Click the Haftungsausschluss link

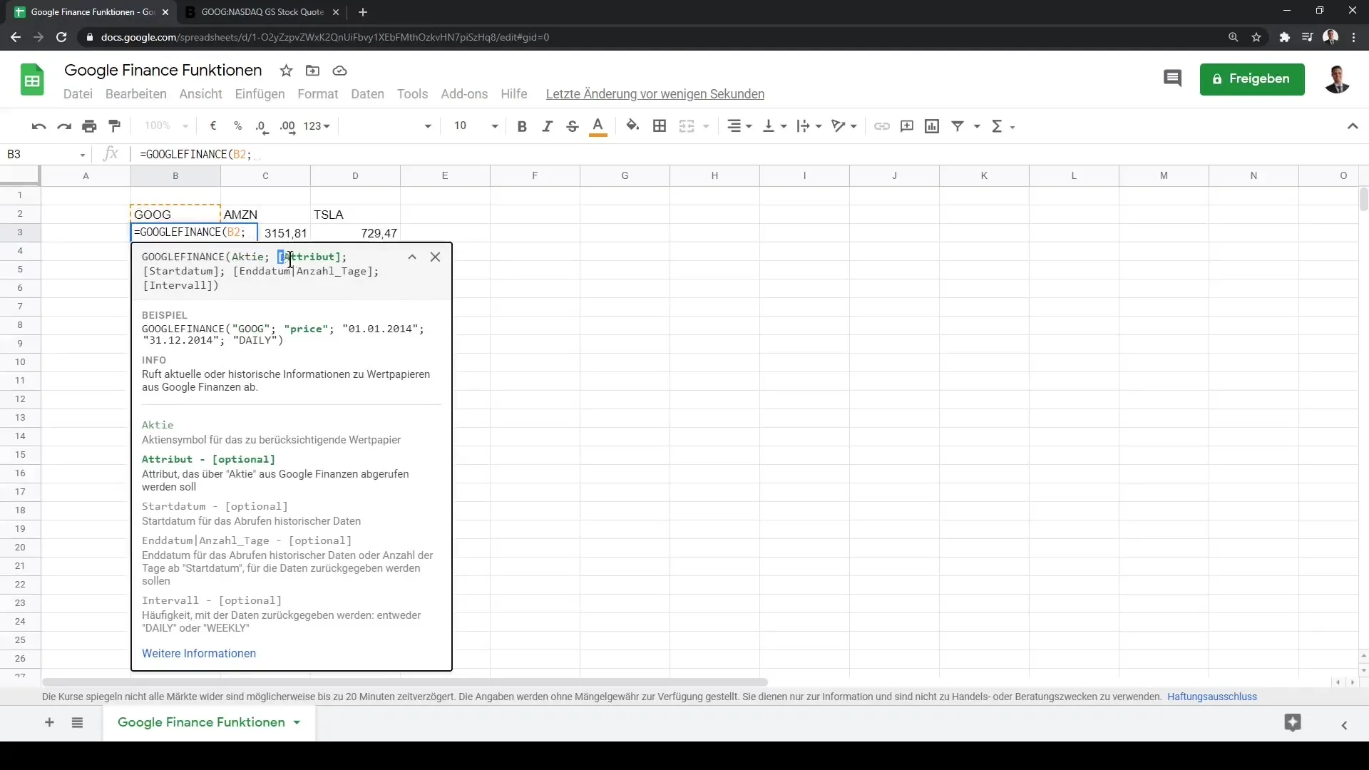coord(1212,697)
